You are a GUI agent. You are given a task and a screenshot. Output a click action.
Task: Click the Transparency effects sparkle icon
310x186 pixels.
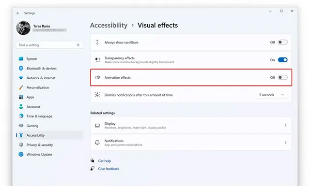pyautogui.click(x=97, y=59)
